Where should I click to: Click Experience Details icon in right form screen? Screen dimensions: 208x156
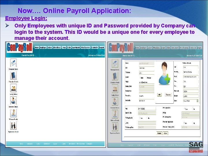tap(115, 127)
